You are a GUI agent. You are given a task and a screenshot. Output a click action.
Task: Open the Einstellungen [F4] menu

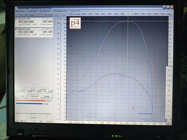point(60,11)
